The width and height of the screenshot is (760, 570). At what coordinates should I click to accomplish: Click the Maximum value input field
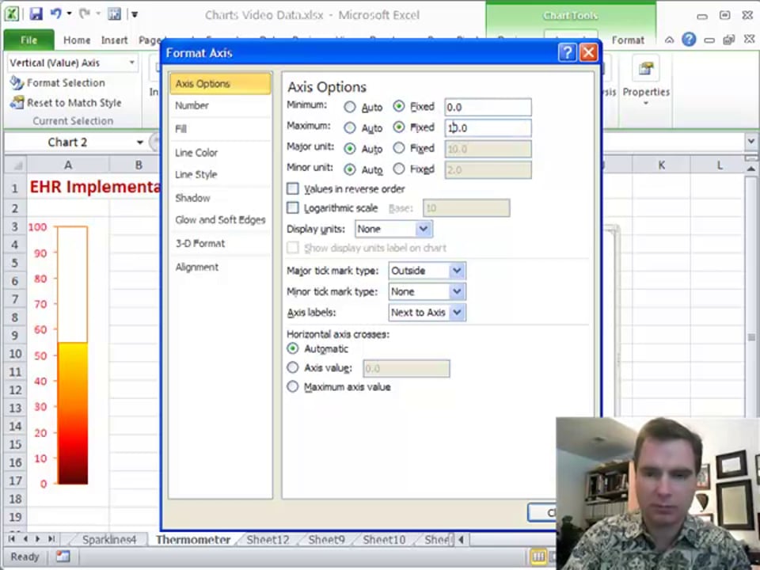pos(488,128)
